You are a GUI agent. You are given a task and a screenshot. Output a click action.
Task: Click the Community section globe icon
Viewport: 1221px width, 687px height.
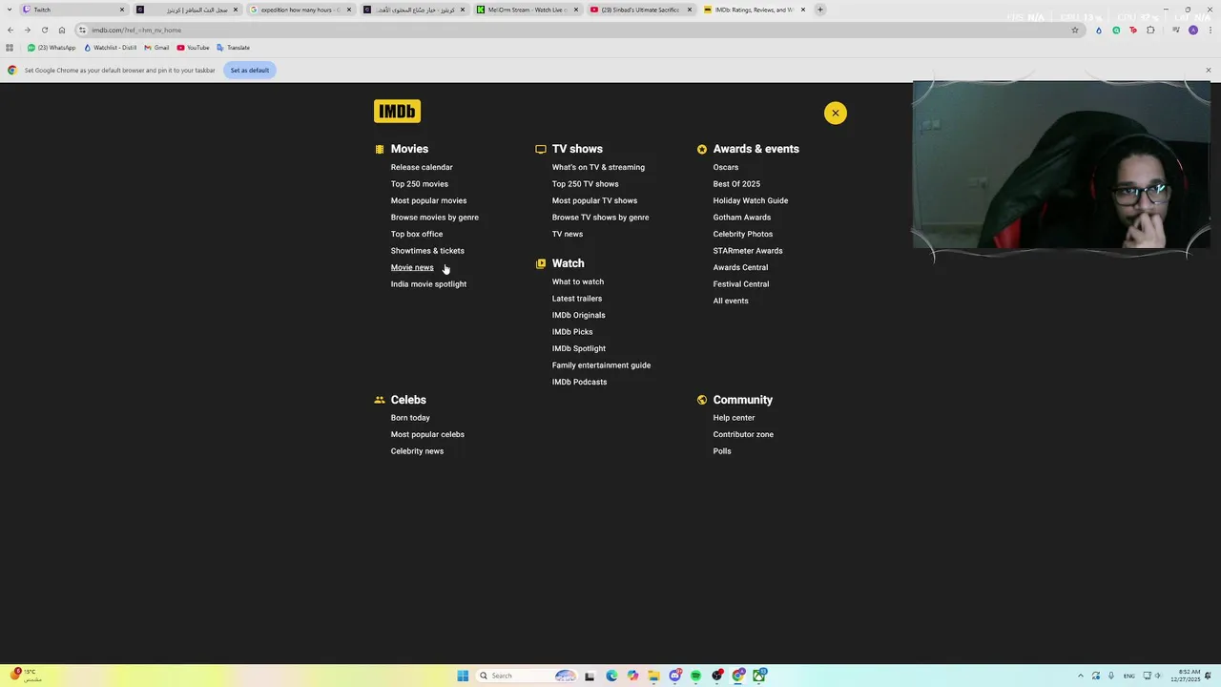point(702,400)
